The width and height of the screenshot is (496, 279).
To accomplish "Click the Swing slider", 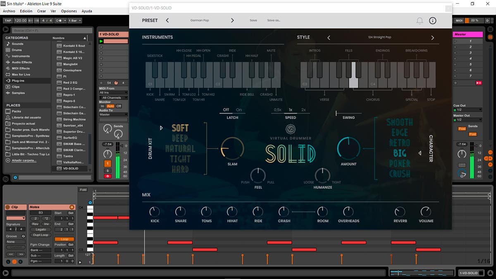I will [x=348, y=113].
